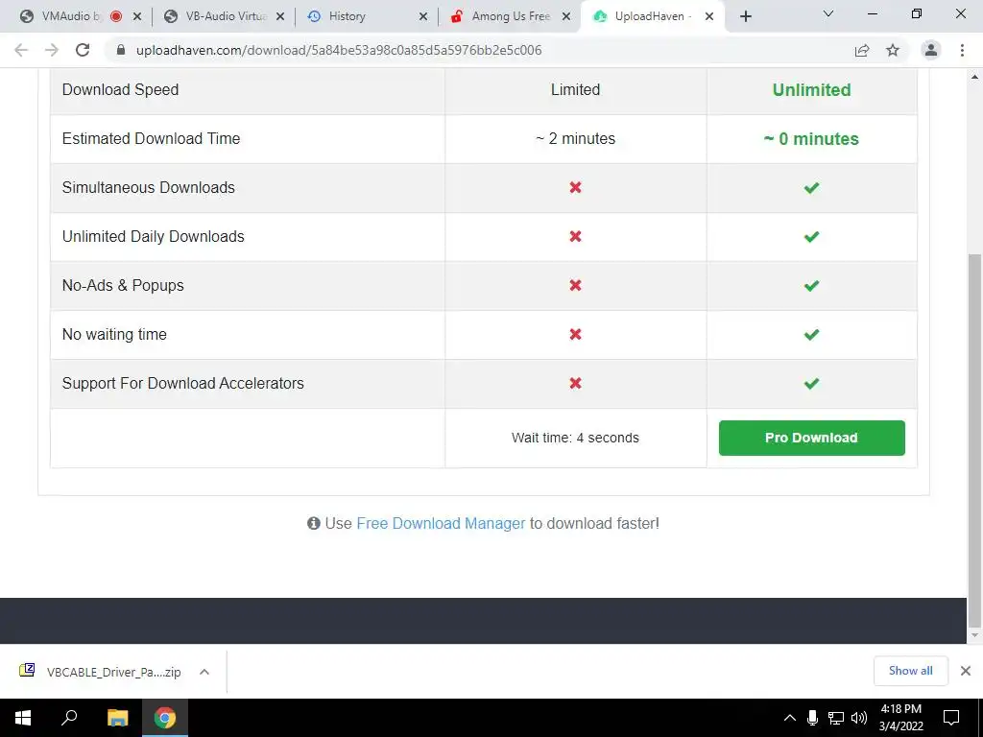Image resolution: width=983 pixels, height=737 pixels.
Task: Close the VMAudio tab
Action: (x=137, y=16)
